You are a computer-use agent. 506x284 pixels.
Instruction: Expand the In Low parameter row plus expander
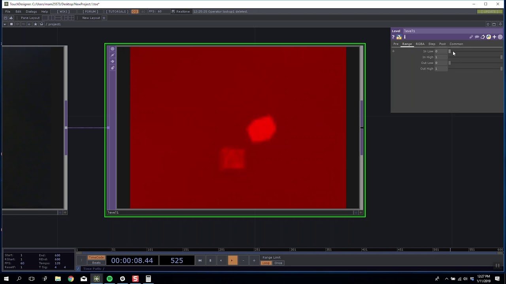pos(393,51)
